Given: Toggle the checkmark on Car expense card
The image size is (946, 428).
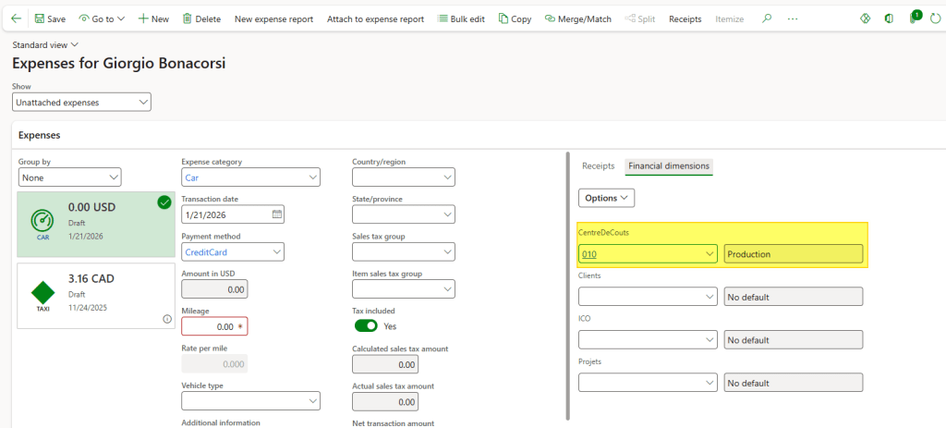Looking at the screenshot, I should [164, 202].
